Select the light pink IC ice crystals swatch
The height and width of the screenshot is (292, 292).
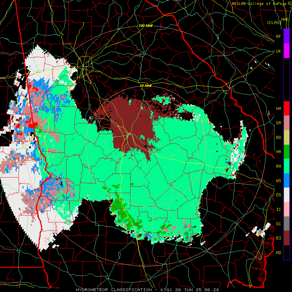pos(286,209)
